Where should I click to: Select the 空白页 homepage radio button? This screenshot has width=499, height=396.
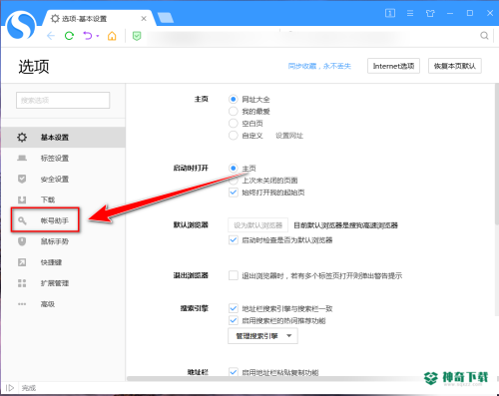click(x=234, y=123)
